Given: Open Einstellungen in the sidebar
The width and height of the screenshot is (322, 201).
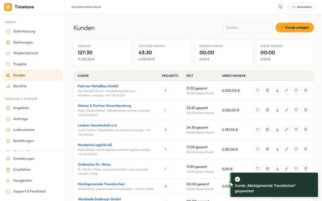Looking at the screenshot, I should point(33,158).
